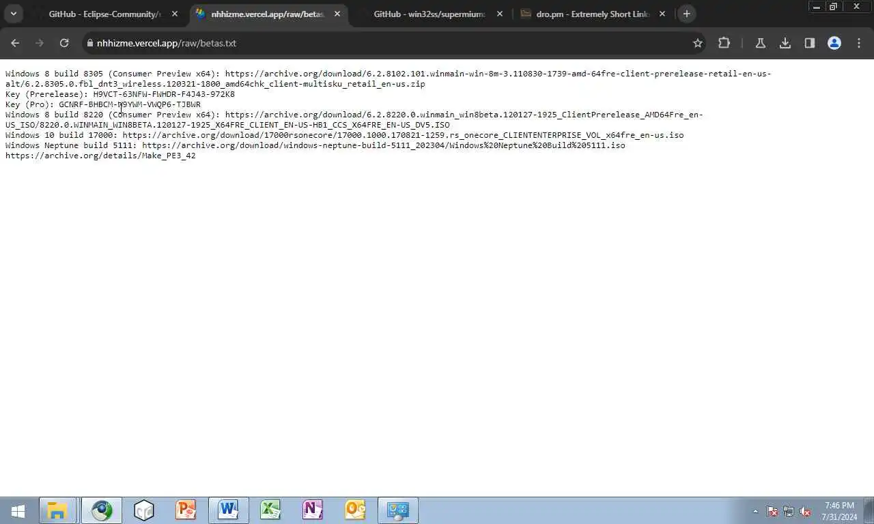Close the win32ss/supermium tab

500,14
